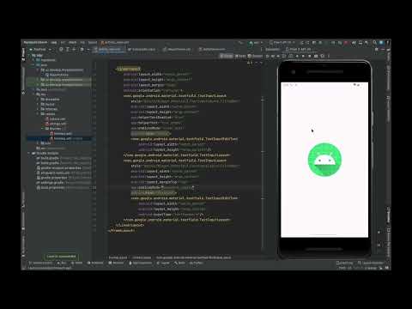Screen dimensions: 412x309
Task: Click opening LinearLayout tag in code
Action: pos(128,69)
